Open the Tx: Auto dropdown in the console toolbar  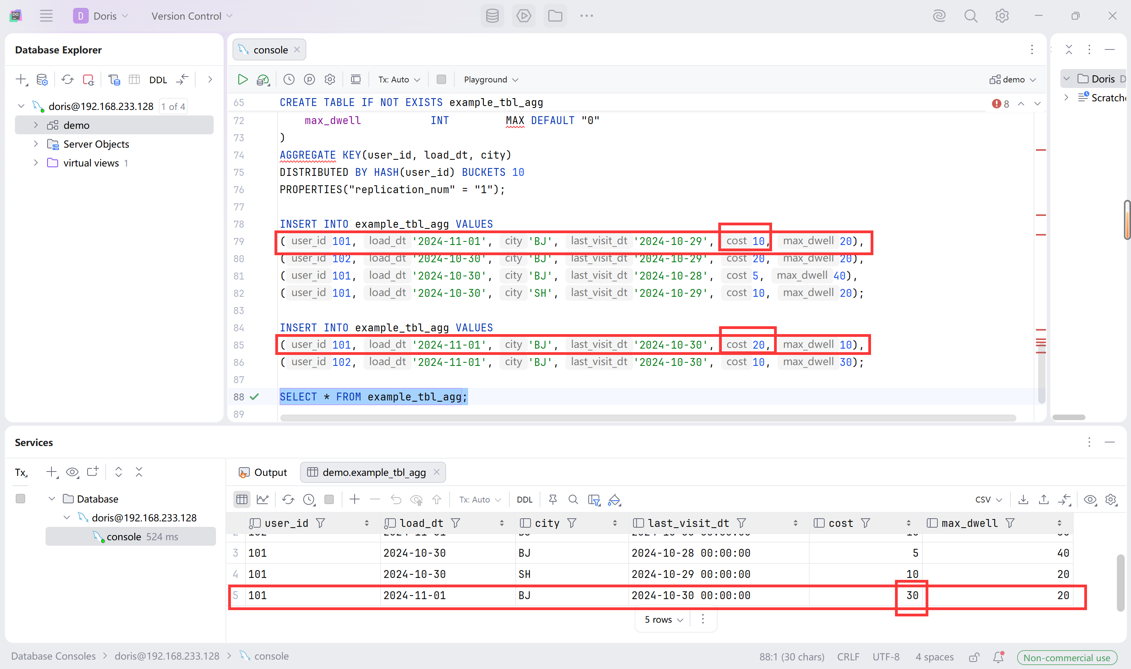pyautogui.click(x=399, y=80)
